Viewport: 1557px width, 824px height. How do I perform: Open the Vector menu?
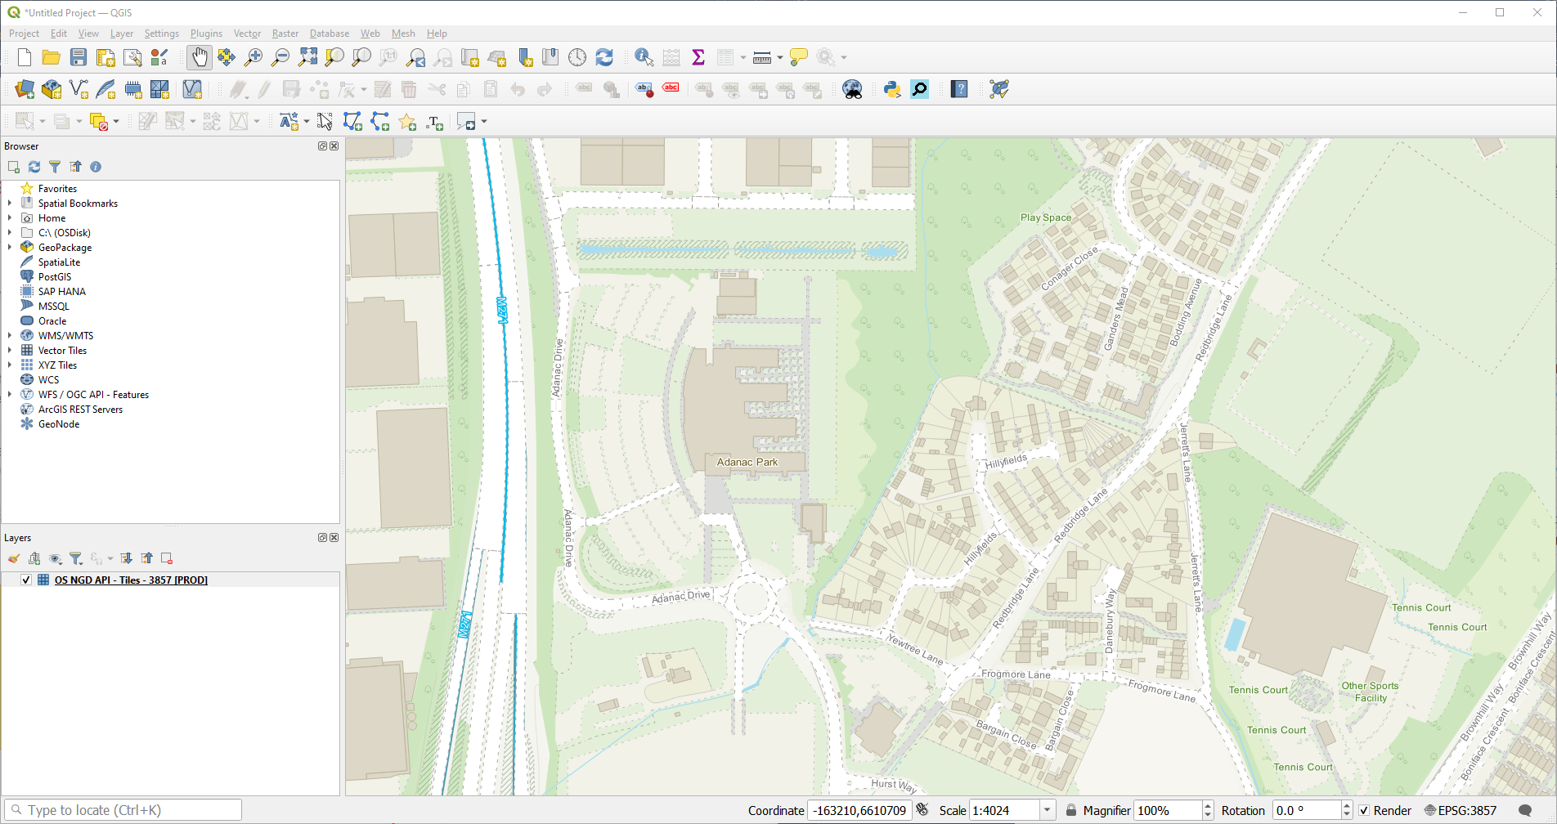point(246,34)
